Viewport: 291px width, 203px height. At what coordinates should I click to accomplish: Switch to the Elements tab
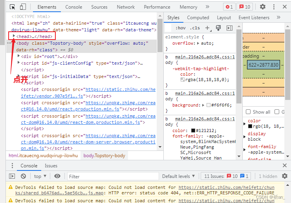(47, 7)
